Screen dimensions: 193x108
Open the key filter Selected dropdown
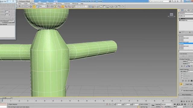(167, 104)
